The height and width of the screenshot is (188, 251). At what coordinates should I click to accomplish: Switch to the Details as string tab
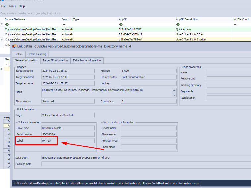(x=37, y=54)
